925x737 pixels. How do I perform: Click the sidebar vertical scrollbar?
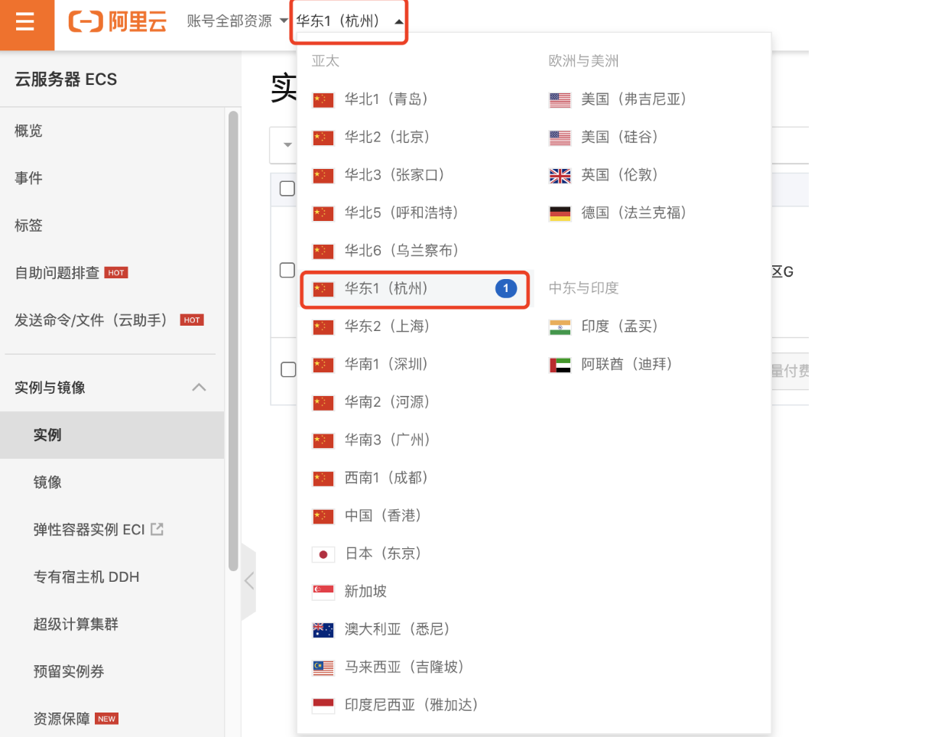point(233,340)
